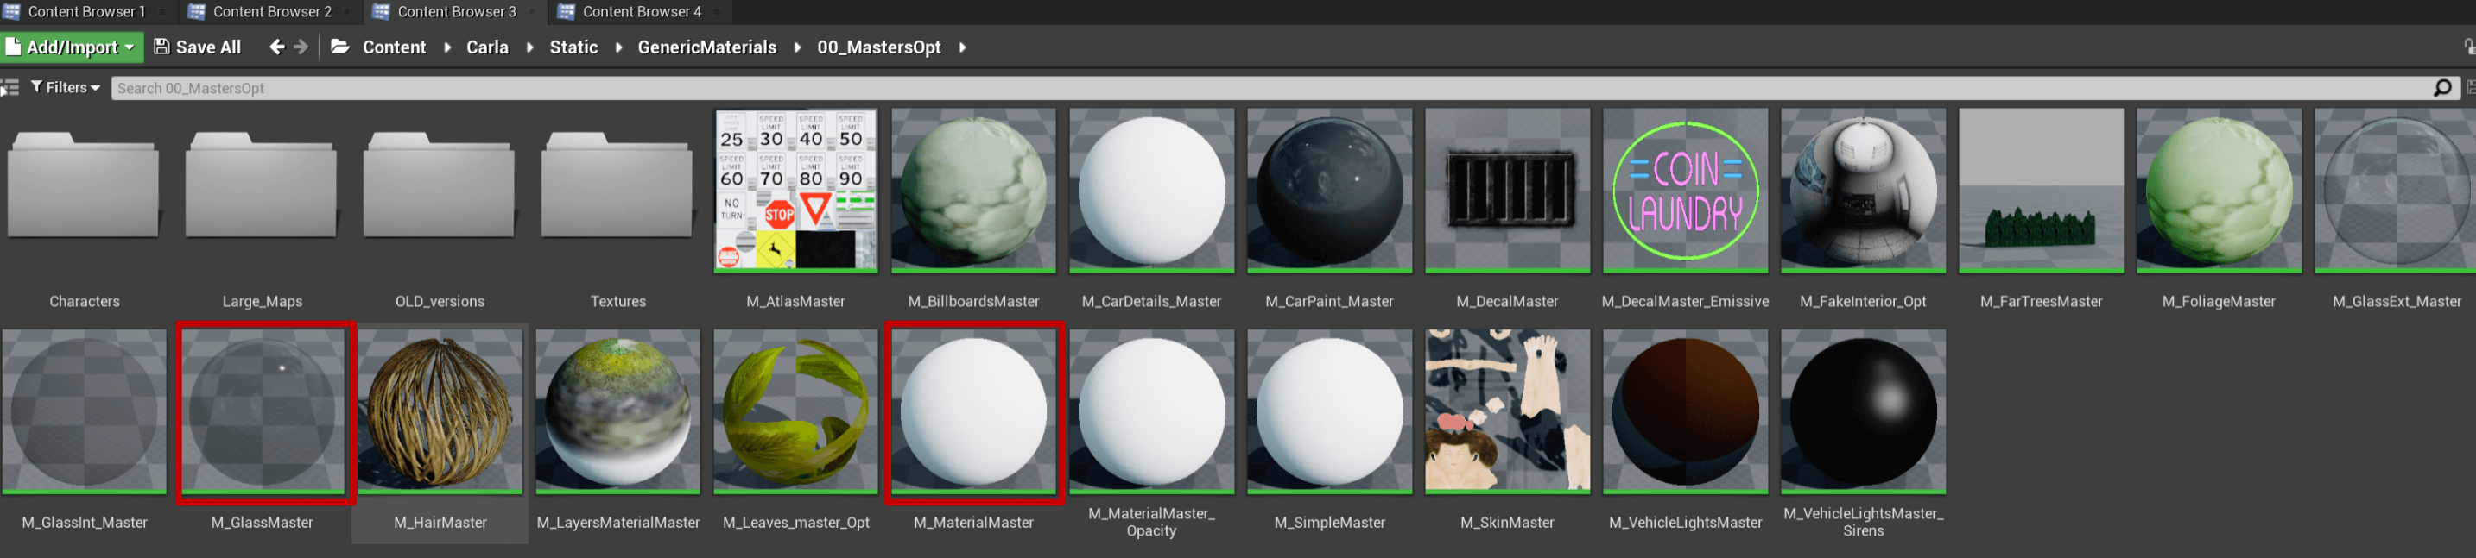Viewport: 2476px width, 558px height.
Task: Click the Content root folder icon
Action: (x=340, y=47)
